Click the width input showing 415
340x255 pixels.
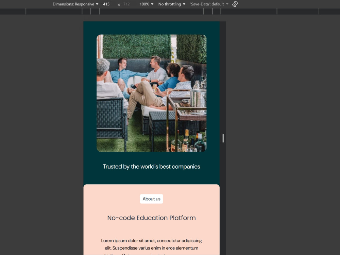108,4
